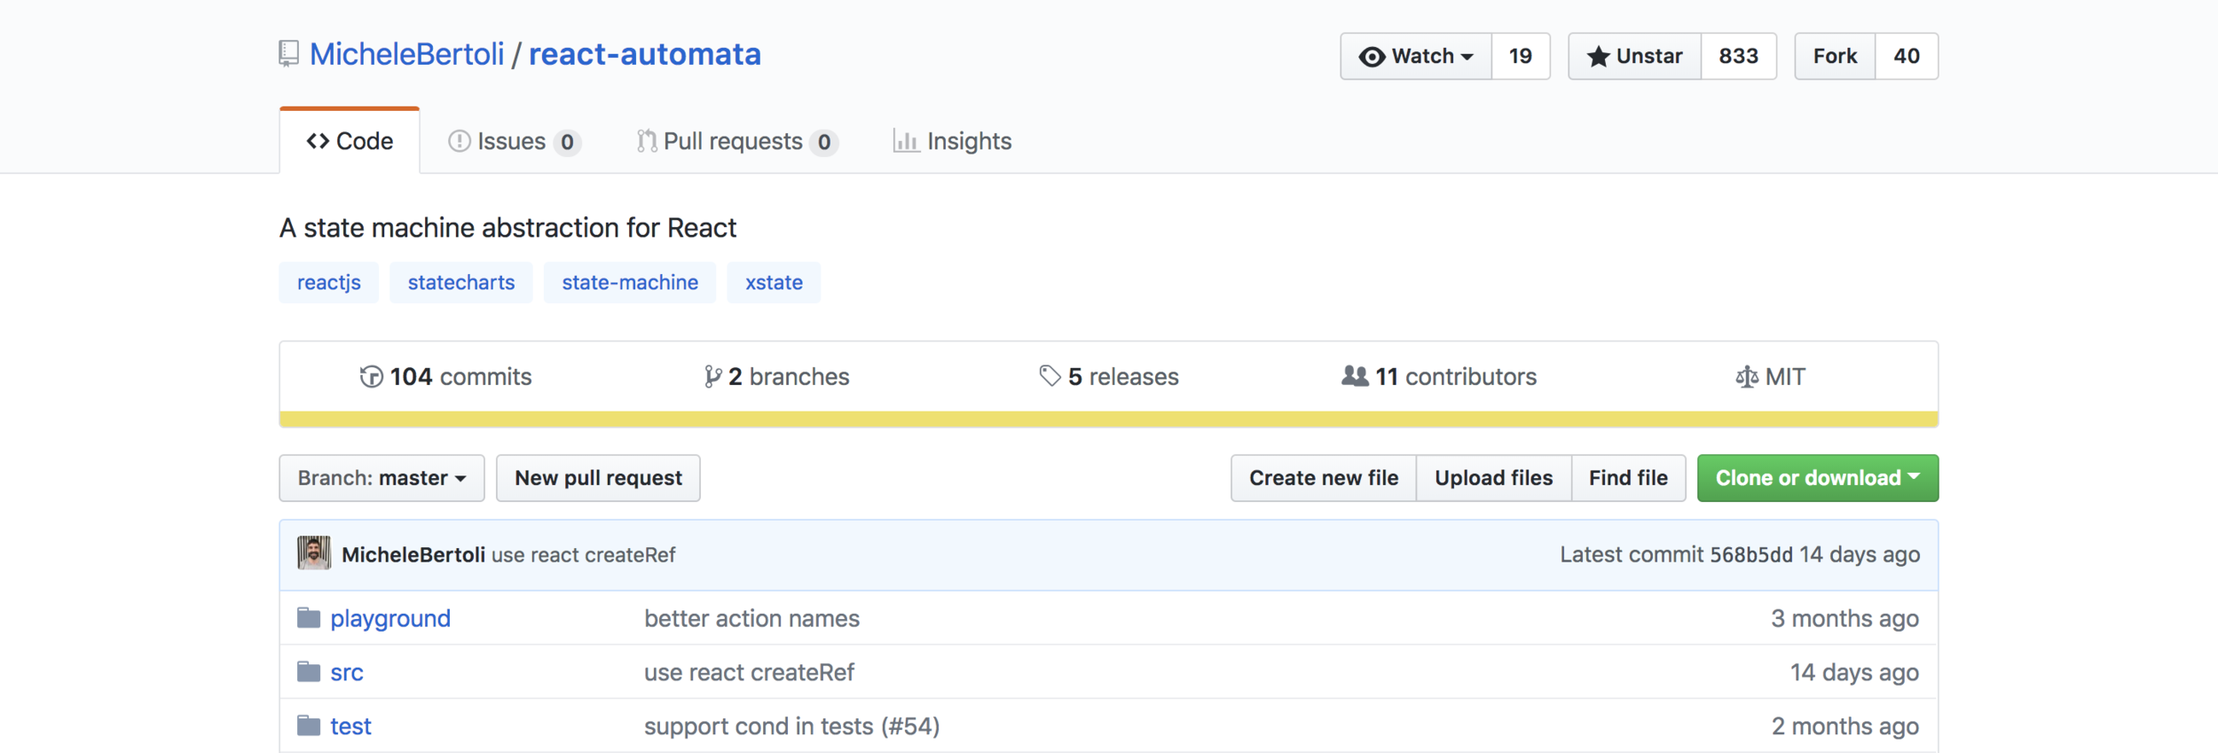View the 833 stargazers count
2218x753 pixels.
(x=1739, y=57)
